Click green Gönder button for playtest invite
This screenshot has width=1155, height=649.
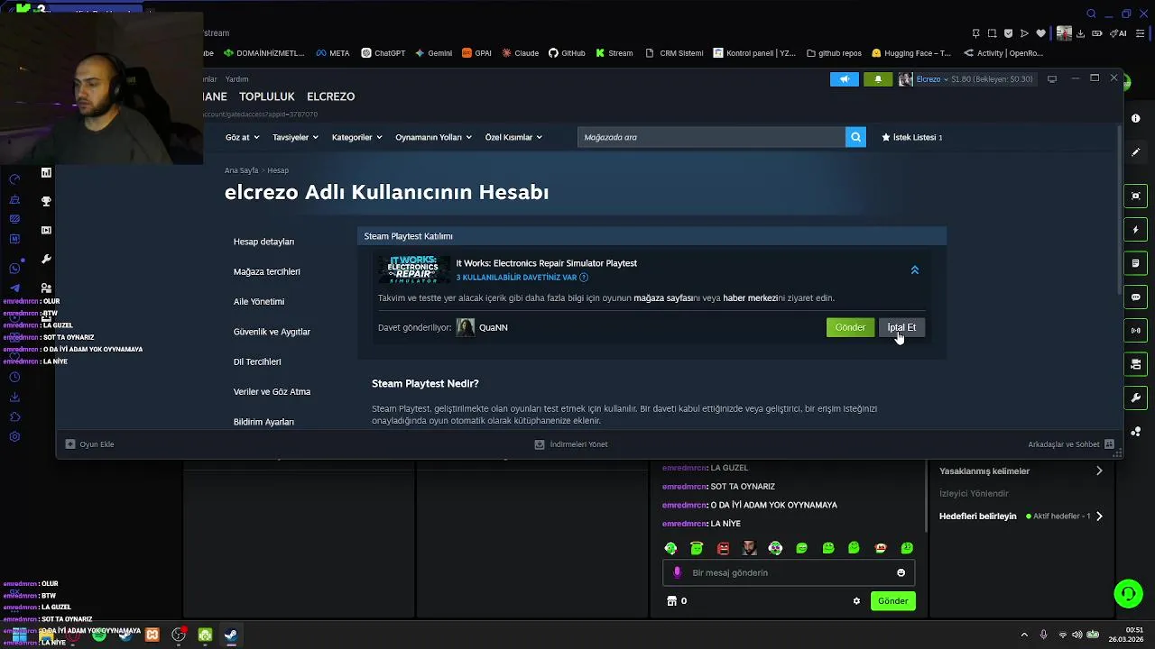850,327
